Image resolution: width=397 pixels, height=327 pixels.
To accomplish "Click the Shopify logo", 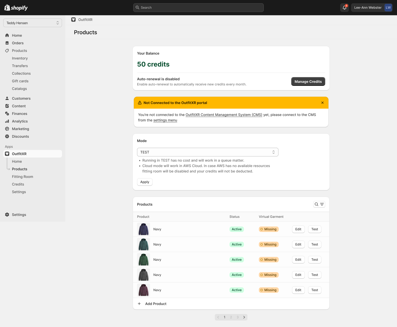I will click(x=16, y=8).
